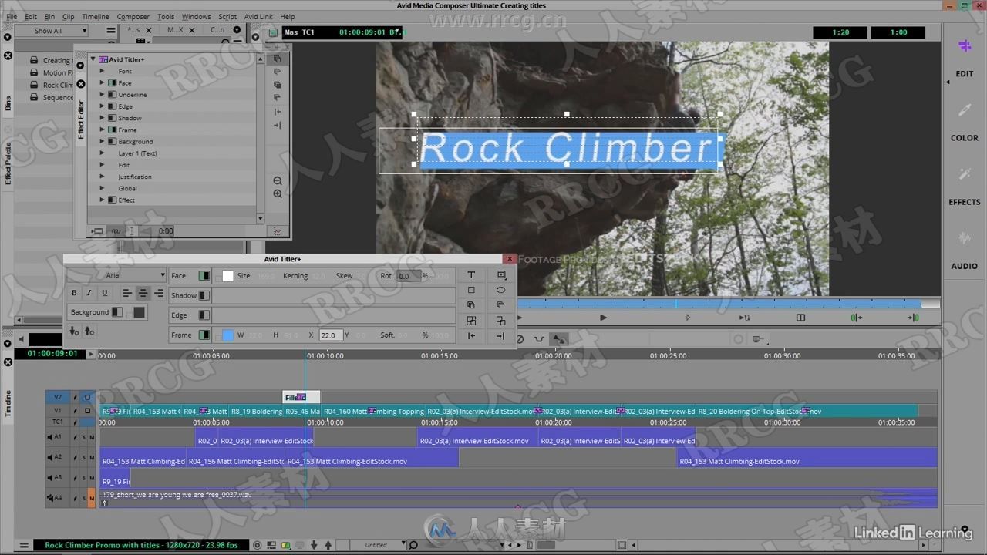Toggle Underline enable in Effect Editor
This screenshot has height=555, width=987.
(x=112, y=95)
